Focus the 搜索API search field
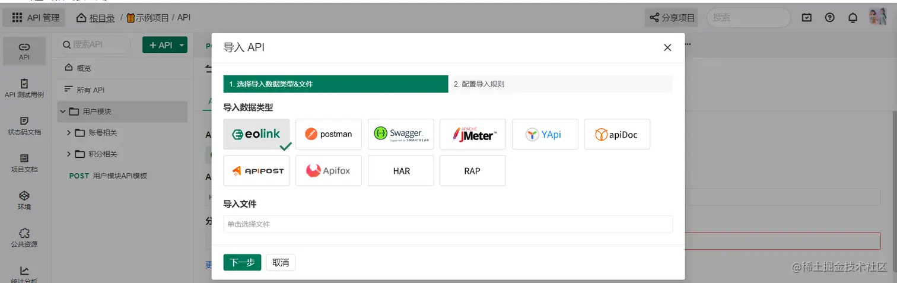The height and width of the screenshot is (283, 897). pyautogui.click(x=94, y=44)
